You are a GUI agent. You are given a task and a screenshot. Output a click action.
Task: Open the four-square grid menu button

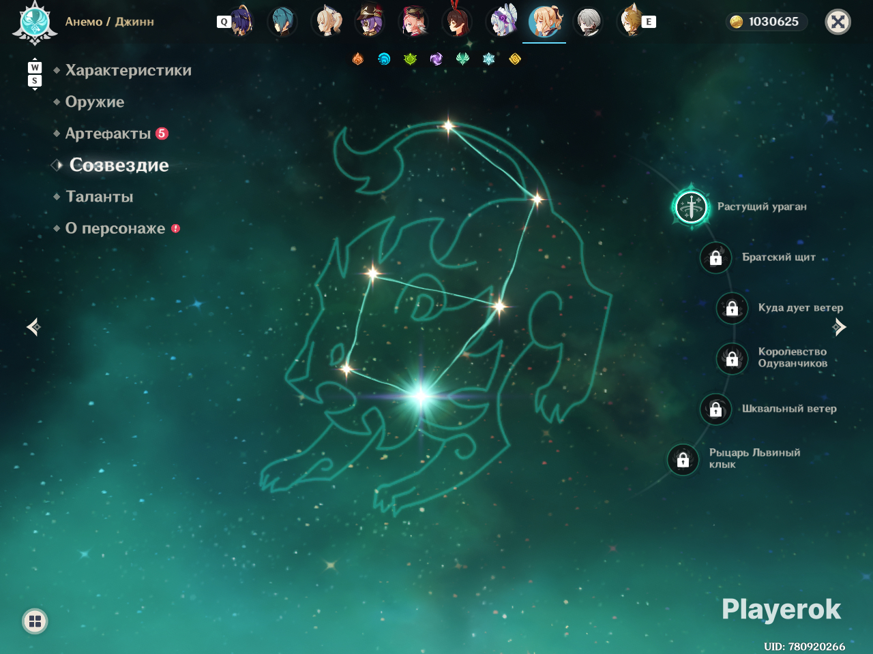[35, 621]
